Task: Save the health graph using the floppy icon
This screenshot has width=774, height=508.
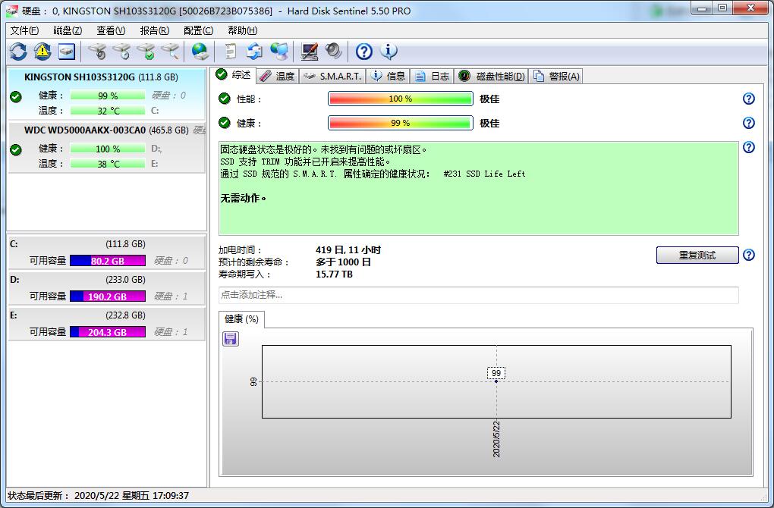Action: click(229, 339)
